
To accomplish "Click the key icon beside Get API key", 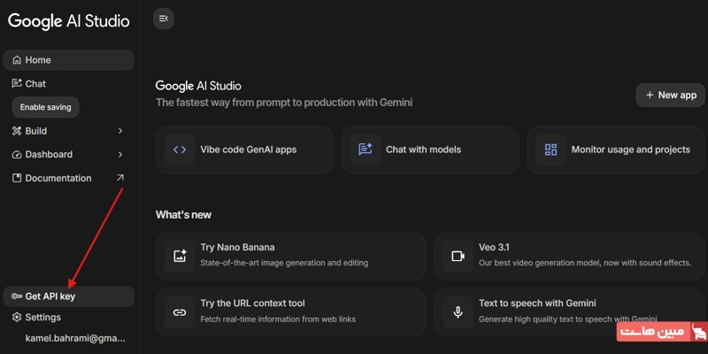I will [x=17, y=296].
